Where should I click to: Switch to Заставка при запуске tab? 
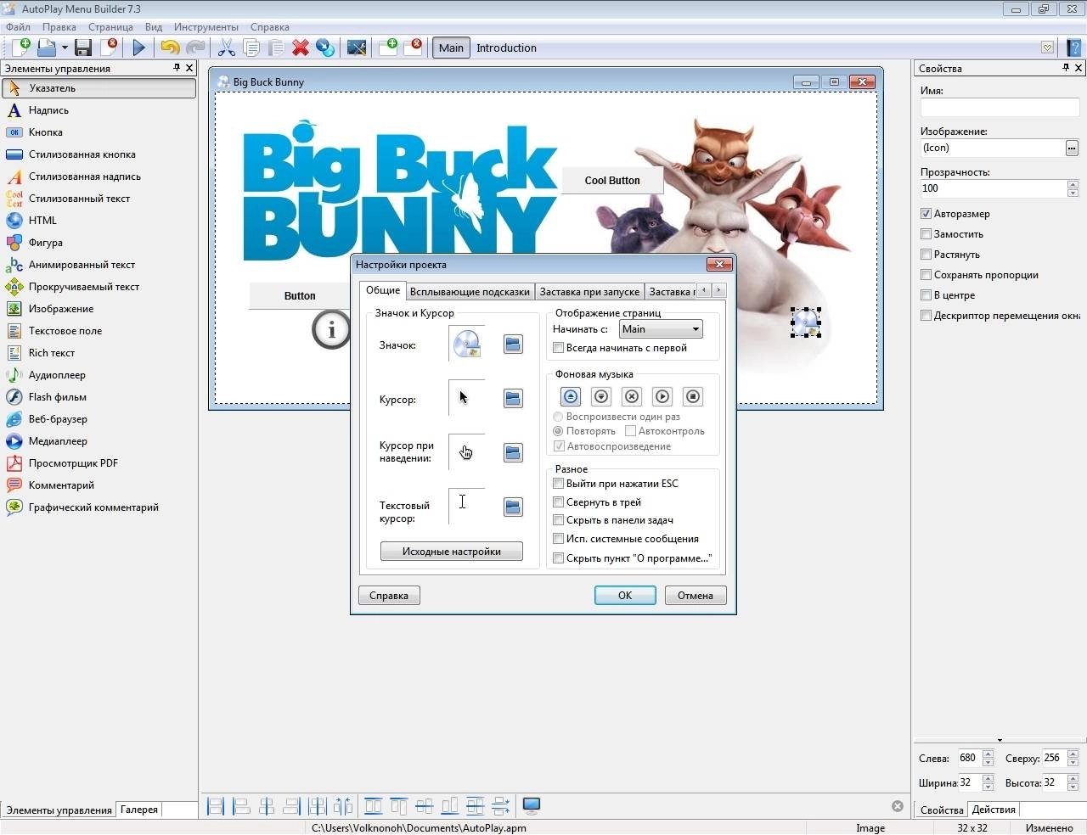589,292
